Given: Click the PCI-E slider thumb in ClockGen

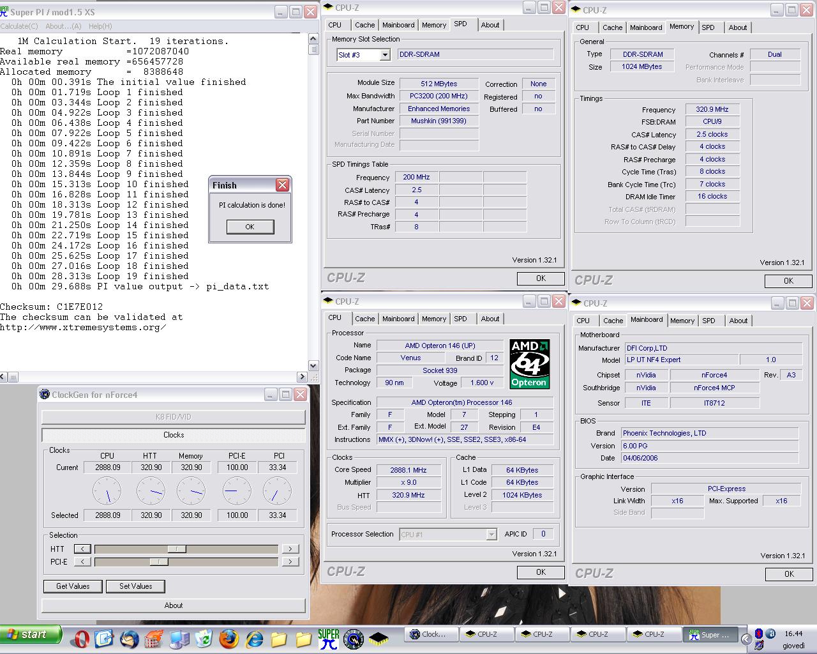Looking at the screenshot, I should coord(159,562).
